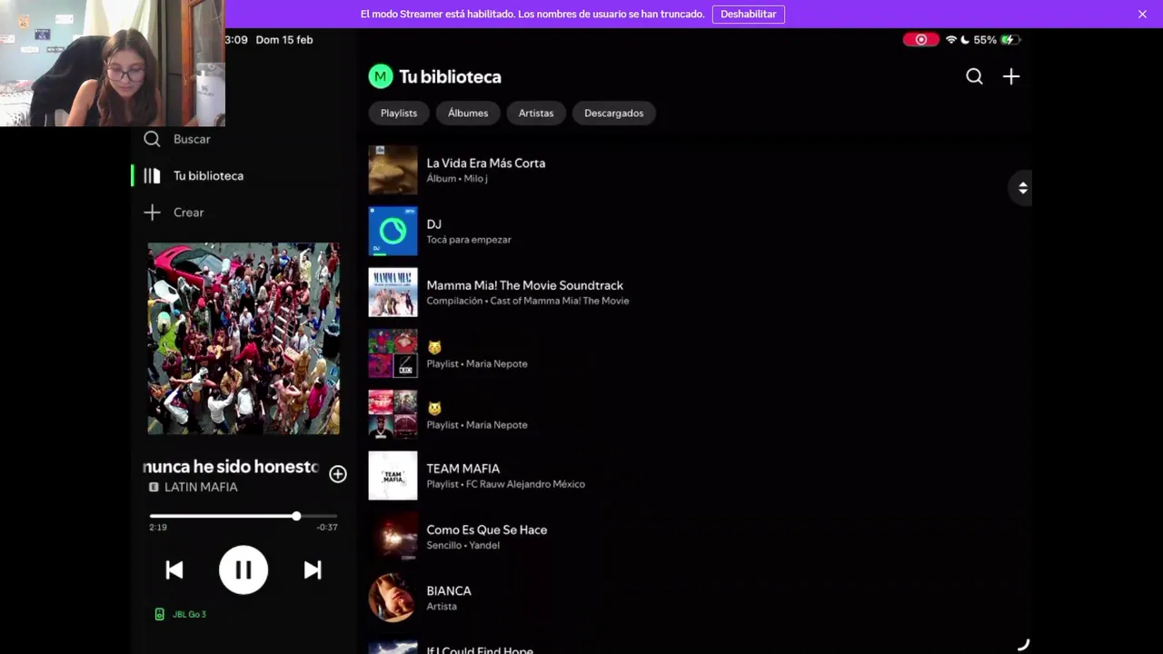Select Tu biblioteca label in the sidebar
Viewport: 1163px width, 654px height.
(x=208, y=175)
